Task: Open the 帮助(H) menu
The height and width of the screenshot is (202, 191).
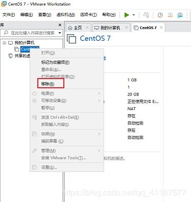Action: pyautogui.click(x=109, y=15)
